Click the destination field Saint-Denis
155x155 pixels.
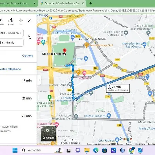(x=11, y=43)
